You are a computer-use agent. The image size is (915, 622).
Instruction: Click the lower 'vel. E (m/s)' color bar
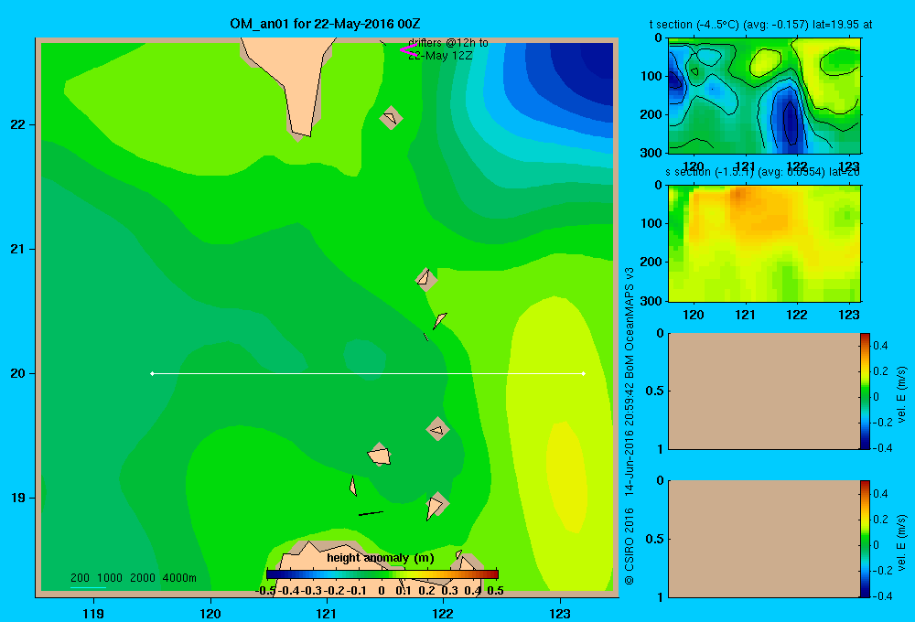pyautogui.click(x=865, y=539)
